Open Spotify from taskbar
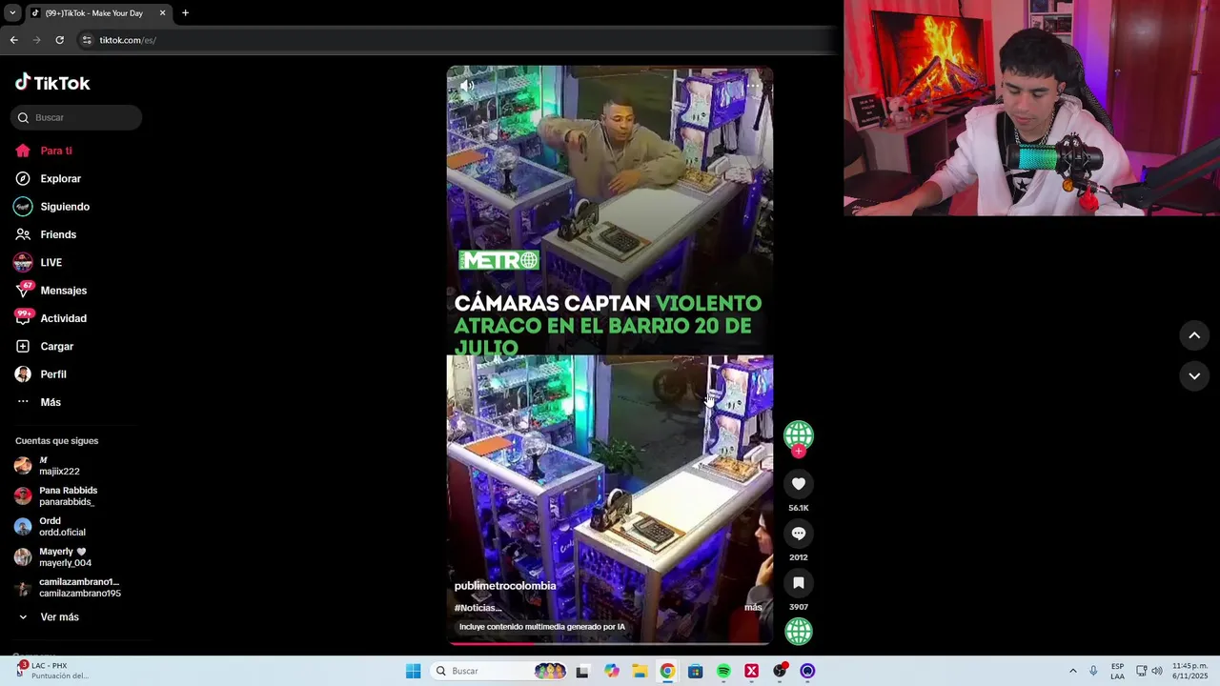1220x686 pixels. 723,671
